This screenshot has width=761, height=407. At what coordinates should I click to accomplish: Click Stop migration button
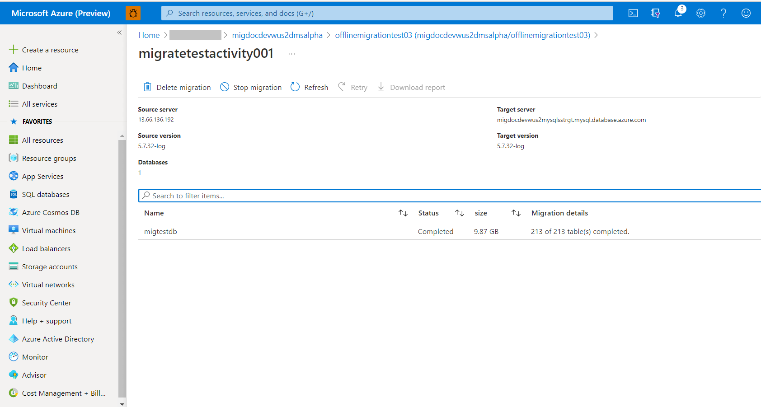(x=251, y=87)
